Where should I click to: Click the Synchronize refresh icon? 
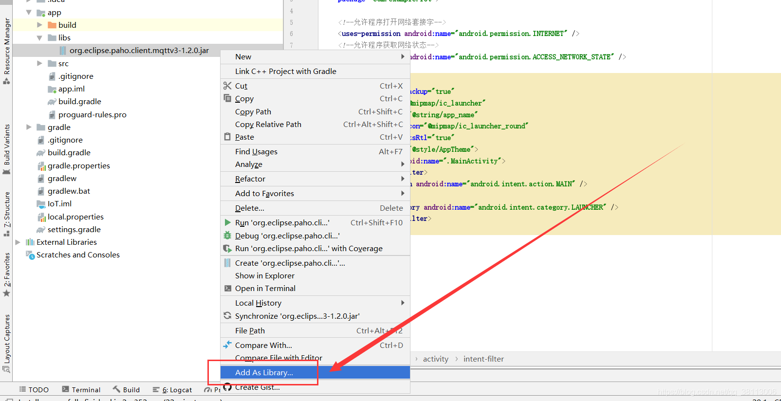[227, 316]
